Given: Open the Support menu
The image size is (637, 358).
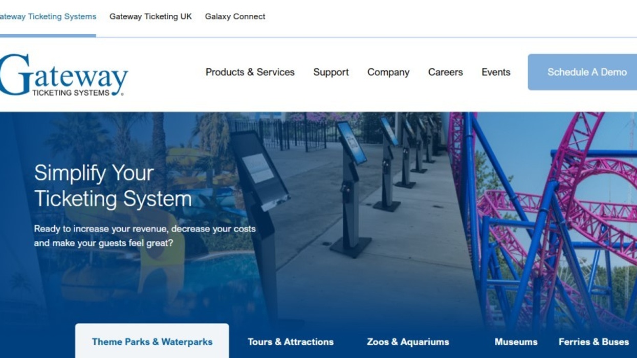Looking at the screenshot, I should click(x=331, y=72).
